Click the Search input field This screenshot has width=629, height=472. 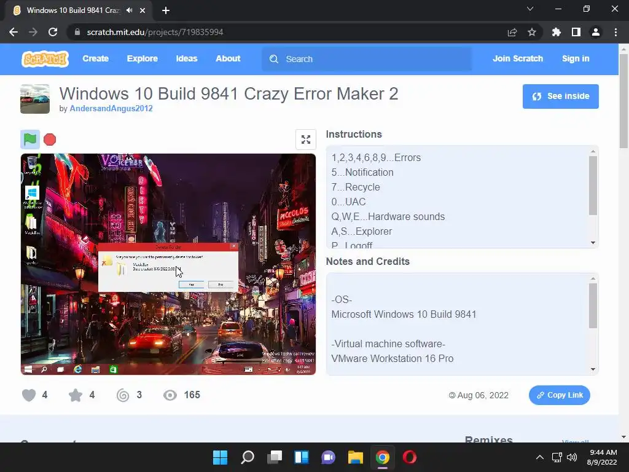coord(367,59)
